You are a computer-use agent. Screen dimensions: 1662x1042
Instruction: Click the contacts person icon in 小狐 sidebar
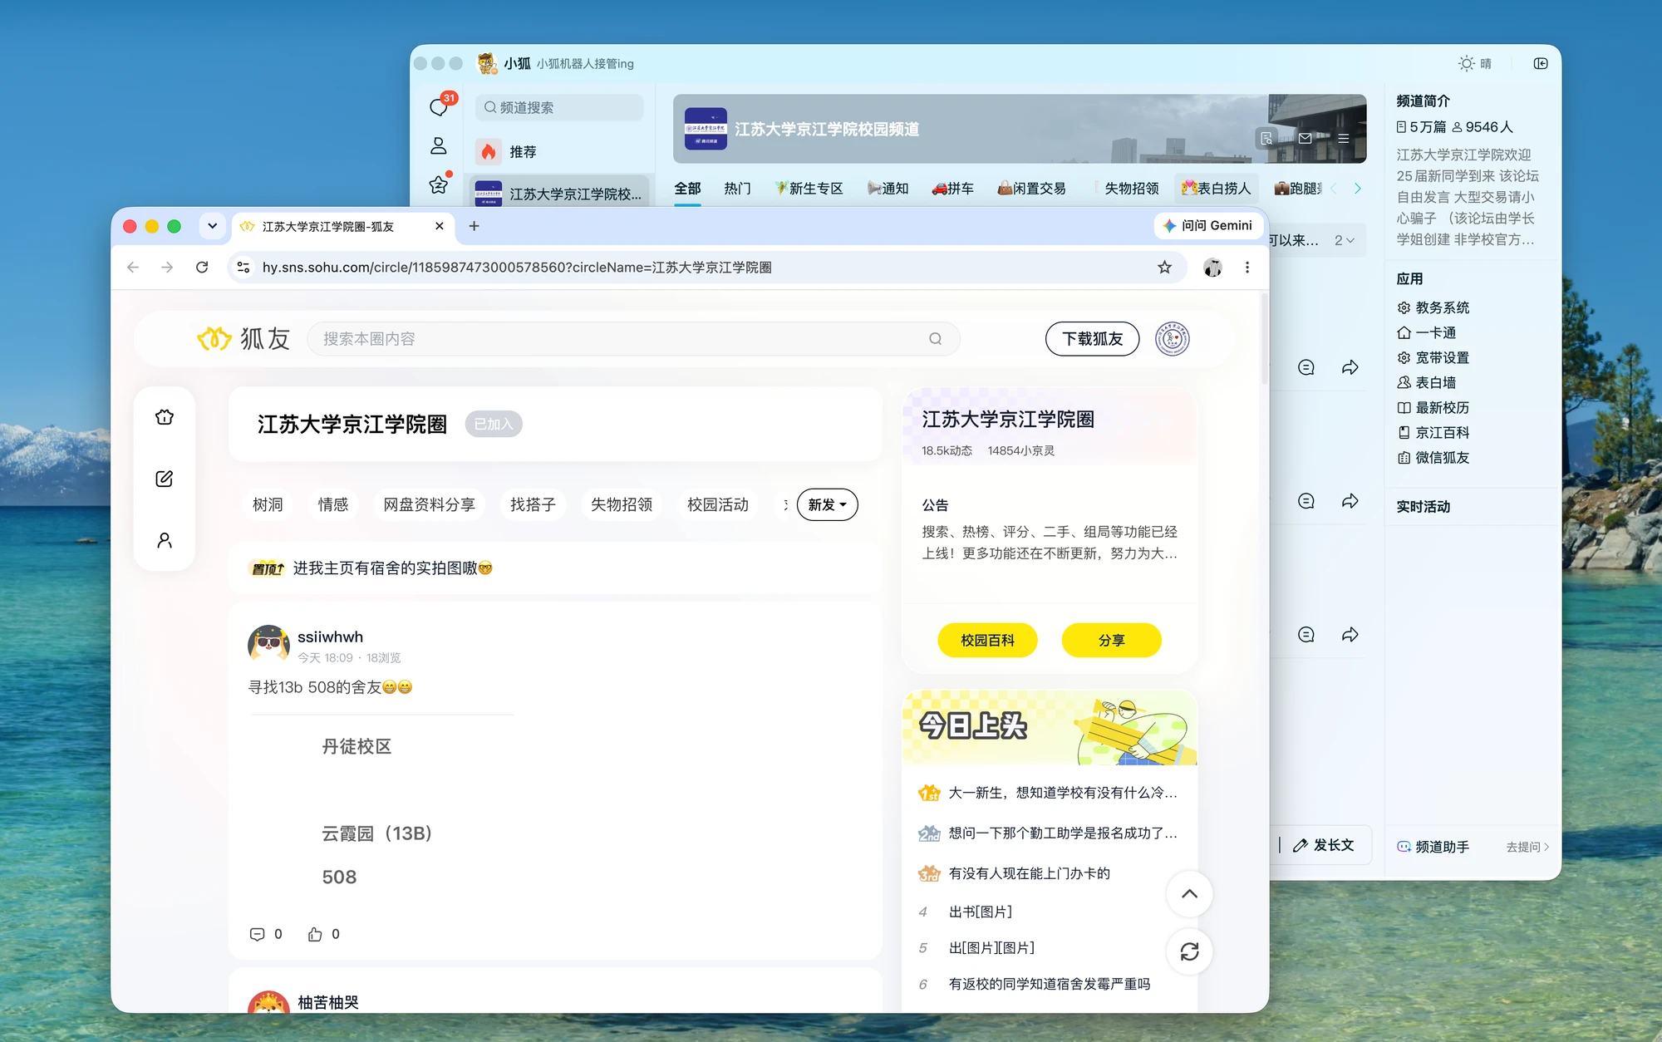tap(439, 146)
